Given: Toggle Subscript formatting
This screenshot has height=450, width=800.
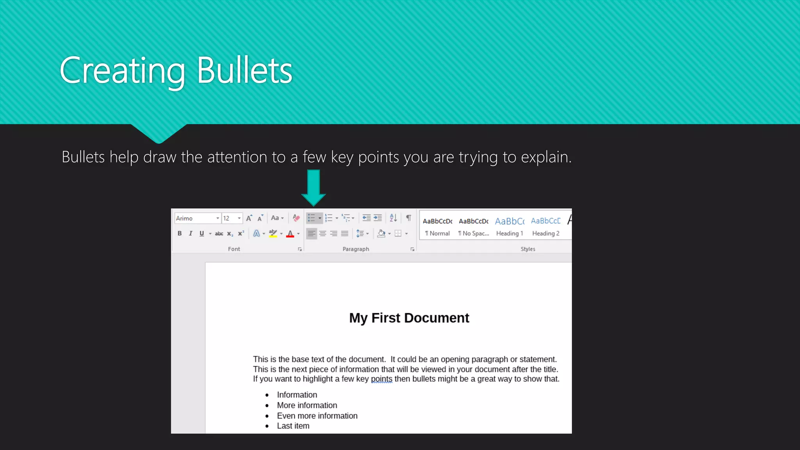Looking at the screenshot, I should [x=230, y=234].
